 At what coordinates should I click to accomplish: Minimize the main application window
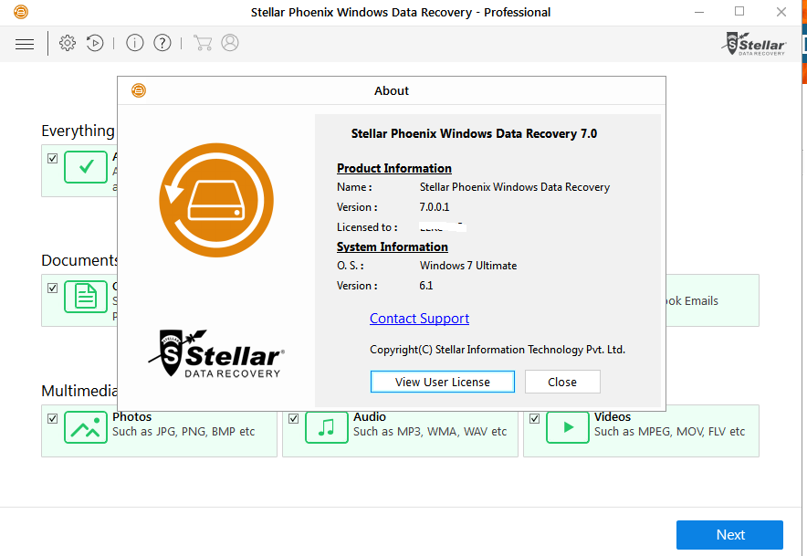(x=699, y=12)
